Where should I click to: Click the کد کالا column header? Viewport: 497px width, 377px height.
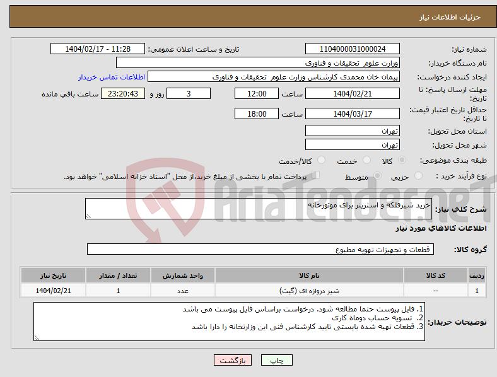pyautogui.click(x=436, y=275)
